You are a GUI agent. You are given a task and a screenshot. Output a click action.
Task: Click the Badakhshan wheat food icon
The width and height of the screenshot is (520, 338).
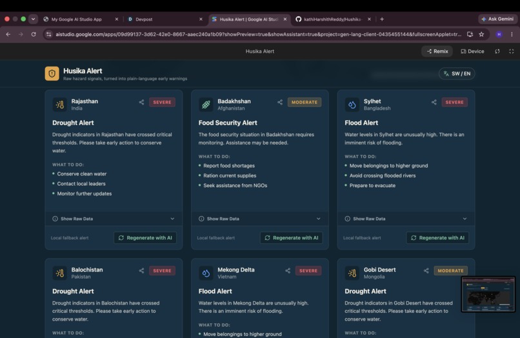[x=206, y=104]
